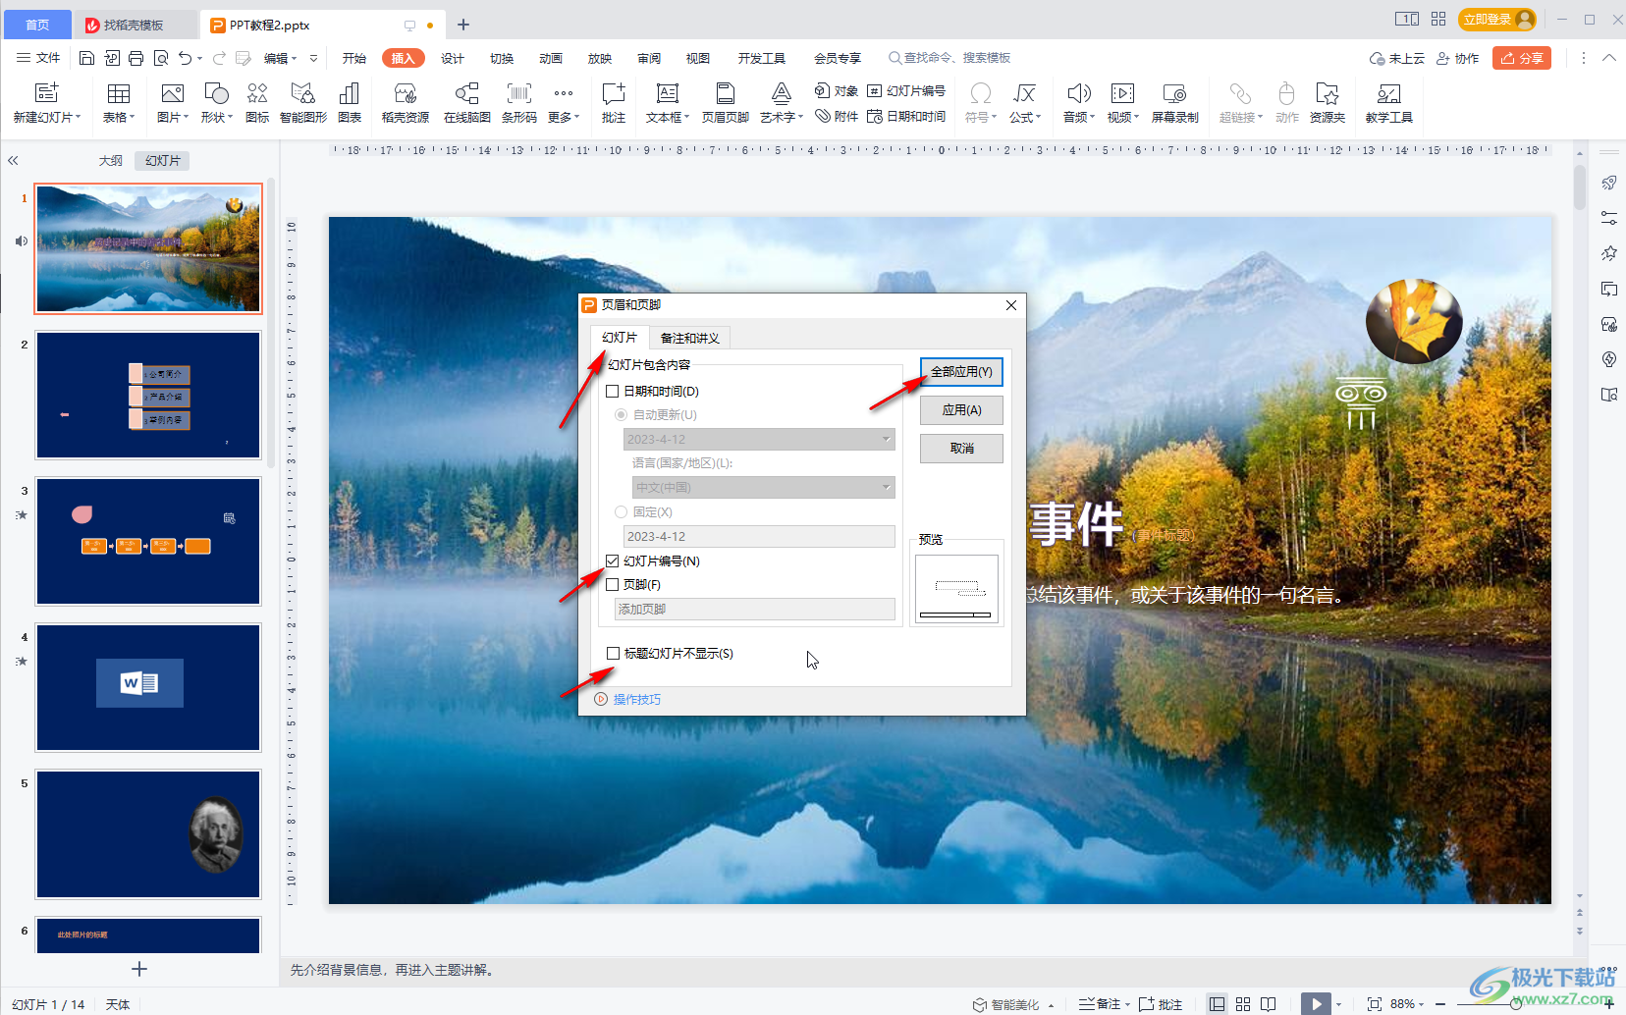Viewport: 1626px width, 1015px height.
Task: Open the 开始 ribbon tab
Action: pyautogui.click(x=354, y=58)
